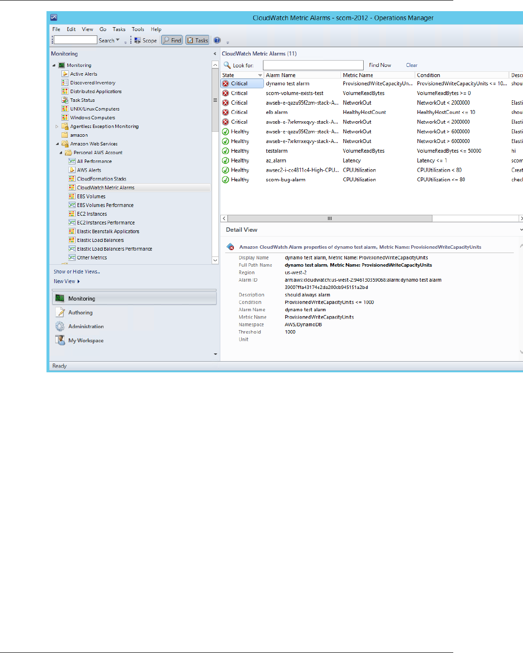Open the Go menu
This screenshot has width=523, height=653.
pyautogui.click(x=103, y=29)
